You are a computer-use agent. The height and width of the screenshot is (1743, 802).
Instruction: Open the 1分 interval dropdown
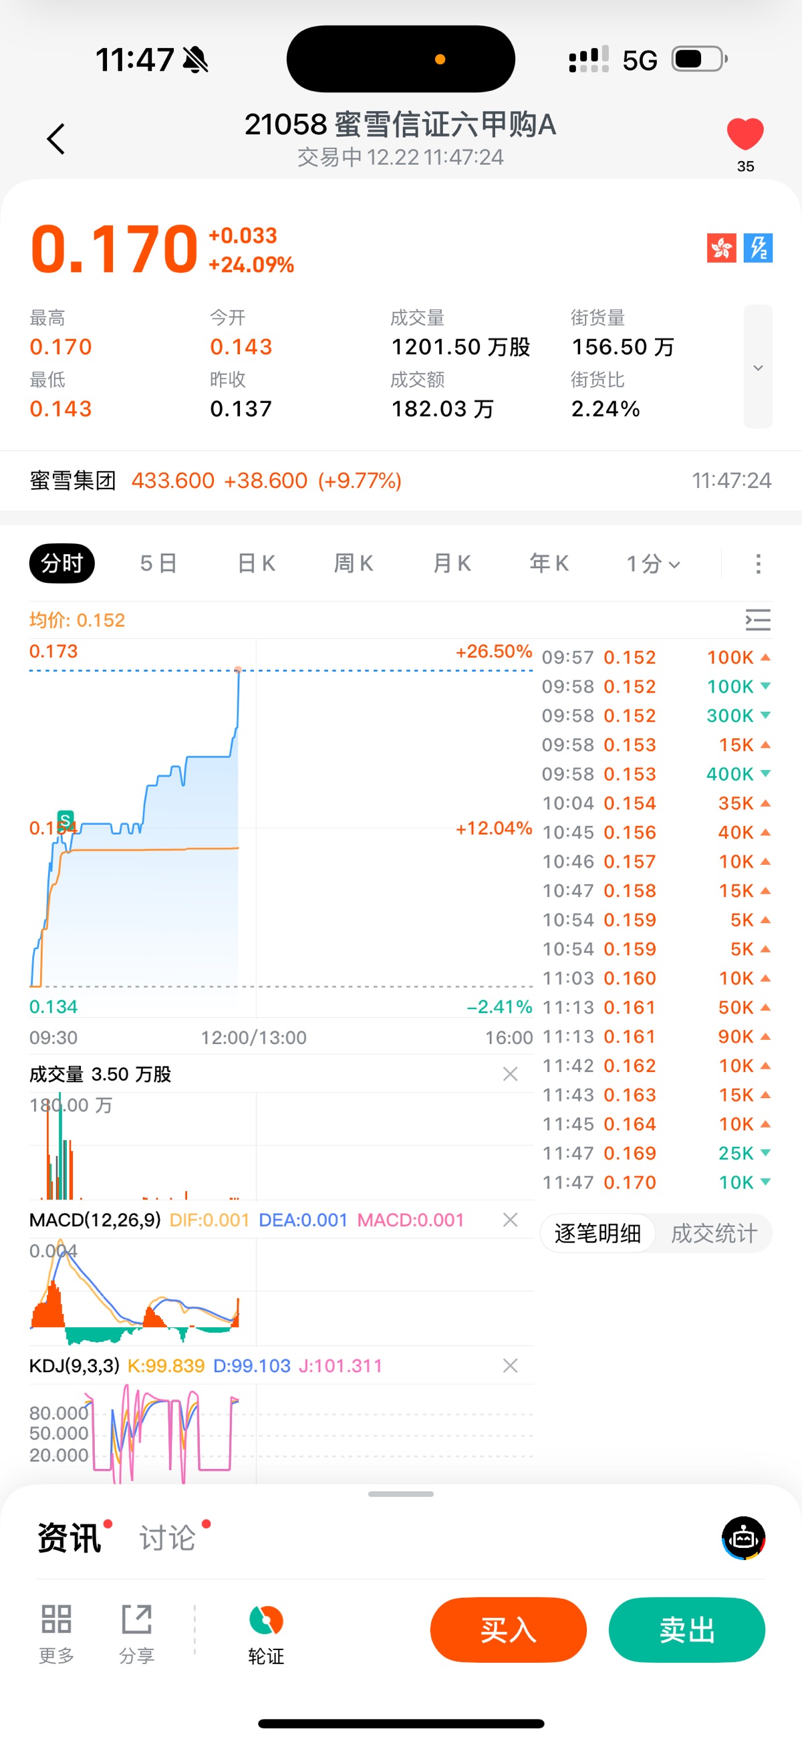point(652,563)
